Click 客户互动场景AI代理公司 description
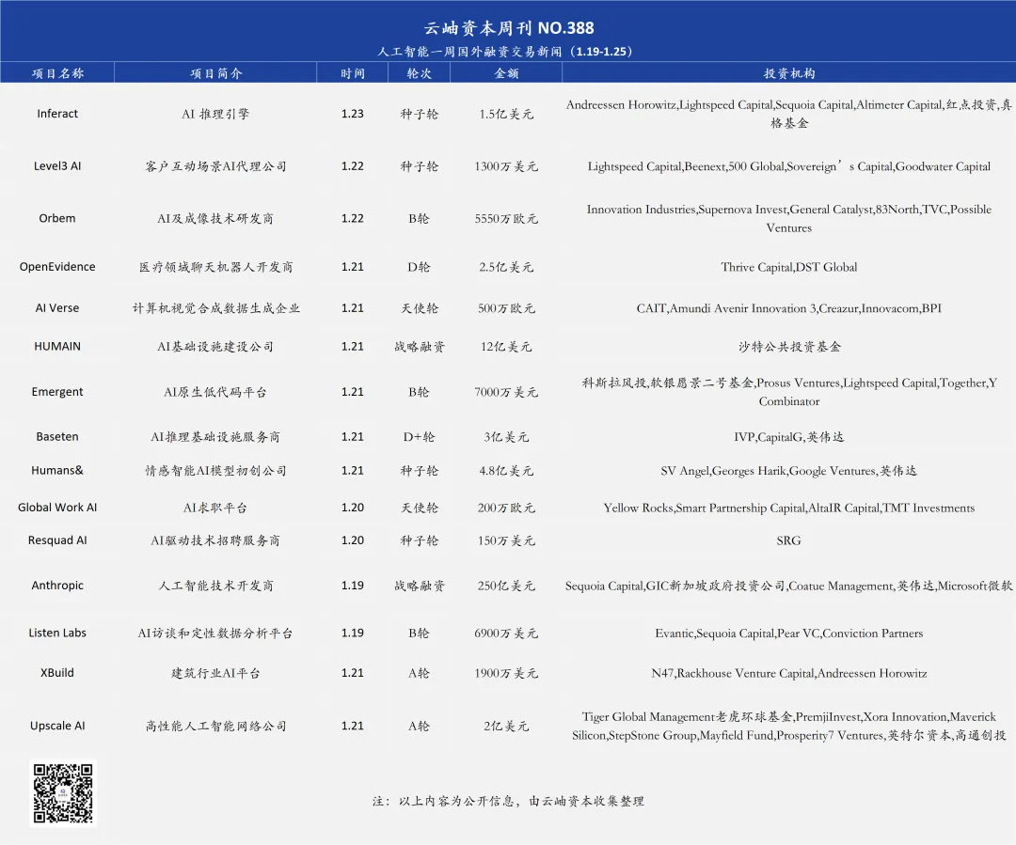 tap(215, 166)
